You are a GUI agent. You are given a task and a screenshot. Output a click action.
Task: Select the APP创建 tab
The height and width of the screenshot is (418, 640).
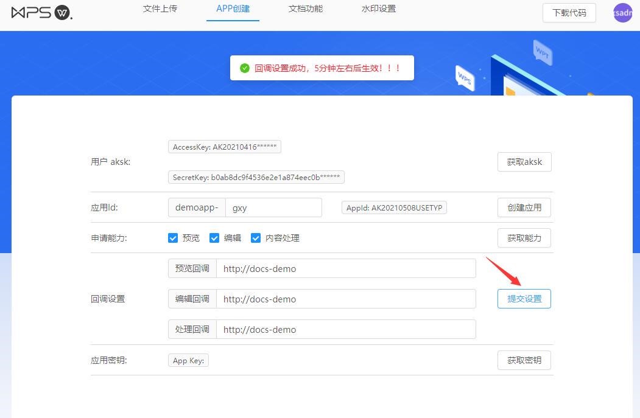coord(233,9)
